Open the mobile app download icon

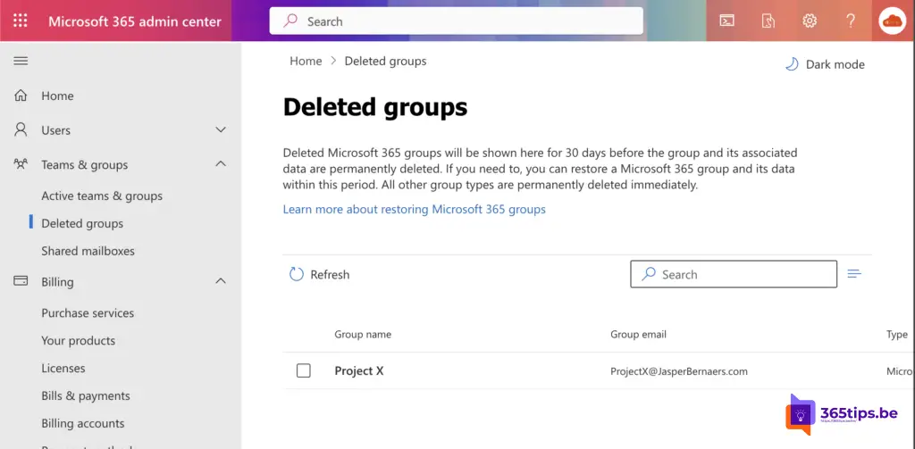768,21
